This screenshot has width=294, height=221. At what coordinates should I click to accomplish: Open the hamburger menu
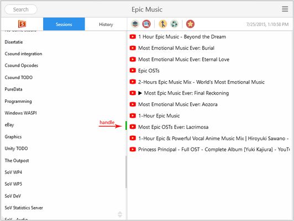[x=285, y=9]
